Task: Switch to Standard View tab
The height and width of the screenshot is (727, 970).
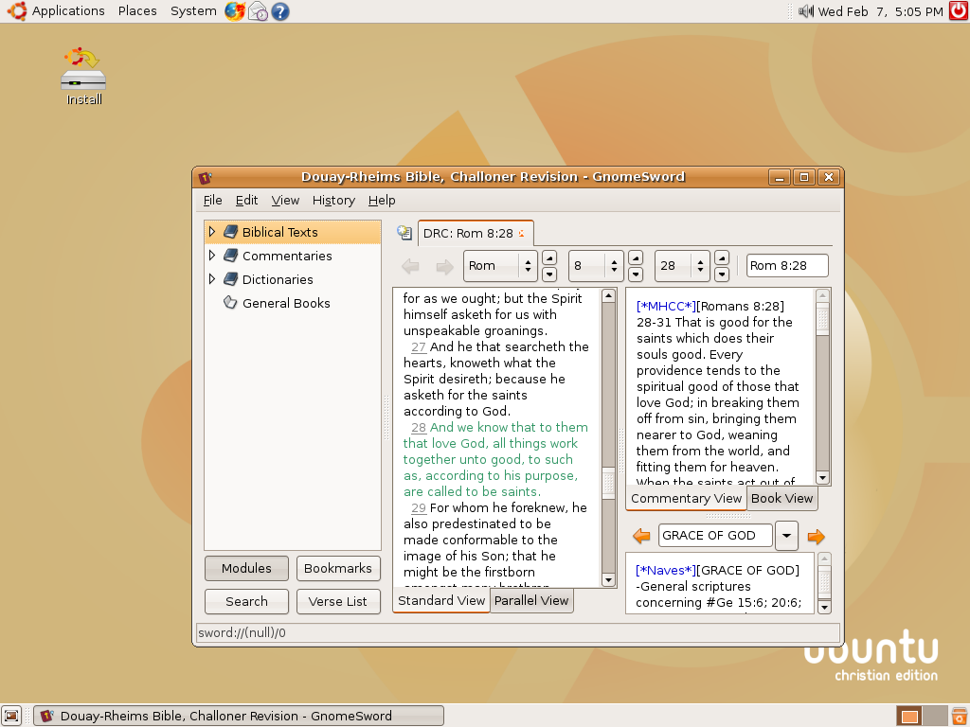Action: point(441,600)
